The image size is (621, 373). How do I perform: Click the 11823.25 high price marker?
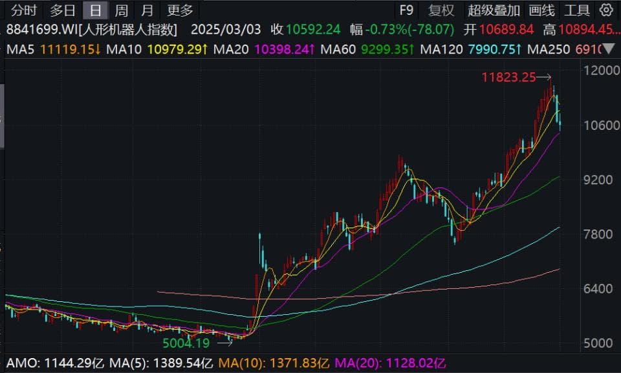(x=508, y=77)
